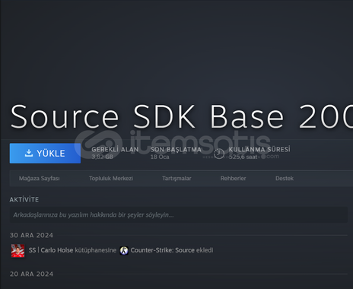Click the 20 ARA 2024 date header

31,274
